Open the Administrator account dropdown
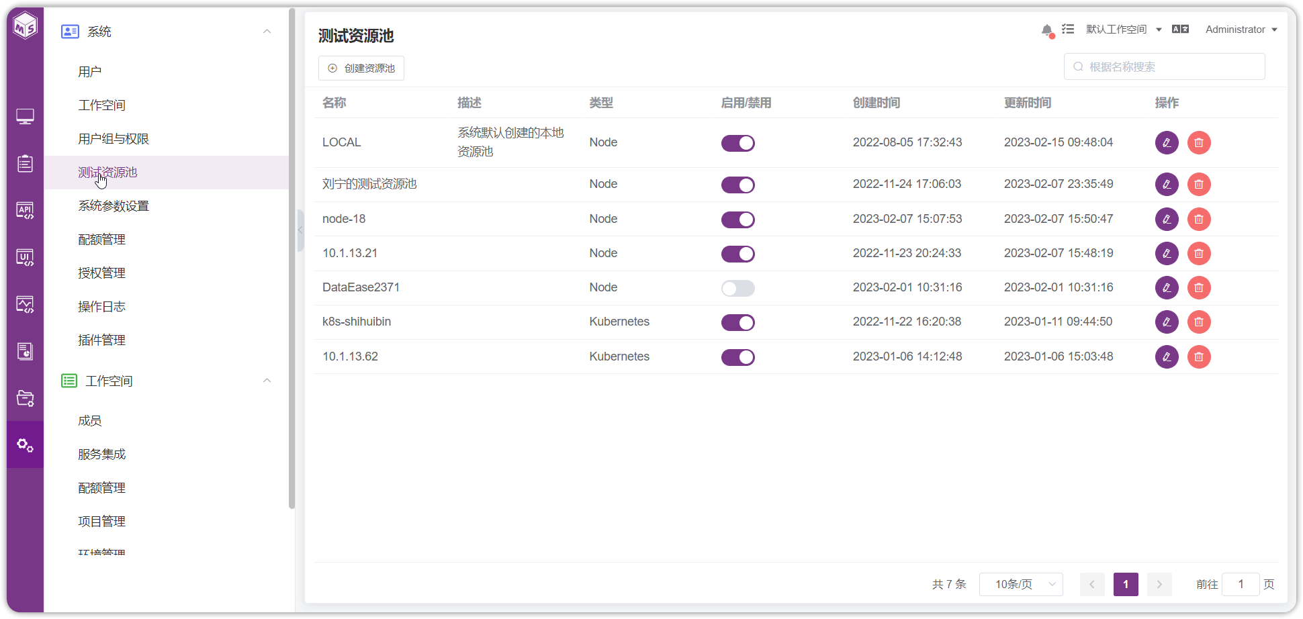This screenshot has height=619, width=1303. coord(1241,30)
